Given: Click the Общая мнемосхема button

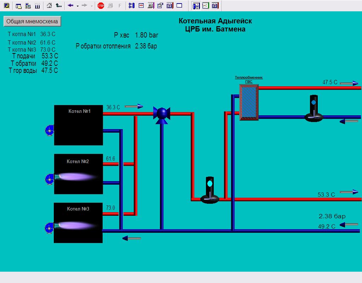Looking at the screenshot, I should 32,21.
